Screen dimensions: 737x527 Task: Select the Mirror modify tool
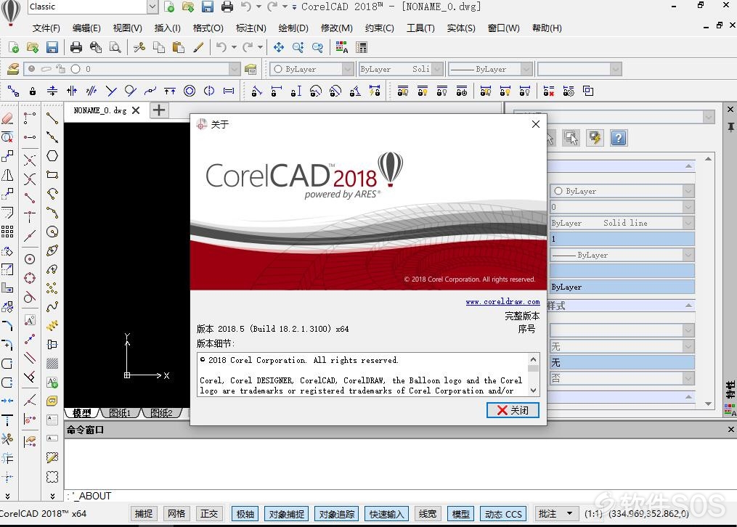click(7, 175)
